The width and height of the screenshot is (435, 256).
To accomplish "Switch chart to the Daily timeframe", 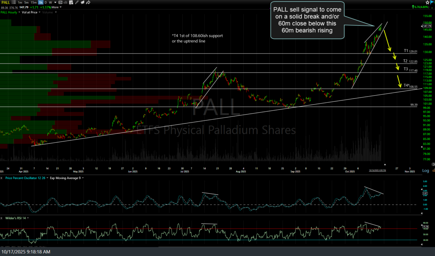I will pos(46,3).
